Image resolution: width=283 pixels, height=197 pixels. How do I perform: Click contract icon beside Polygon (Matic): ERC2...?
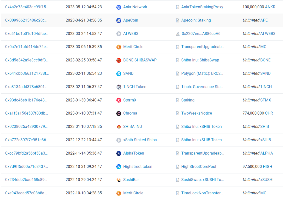[177, 74]
